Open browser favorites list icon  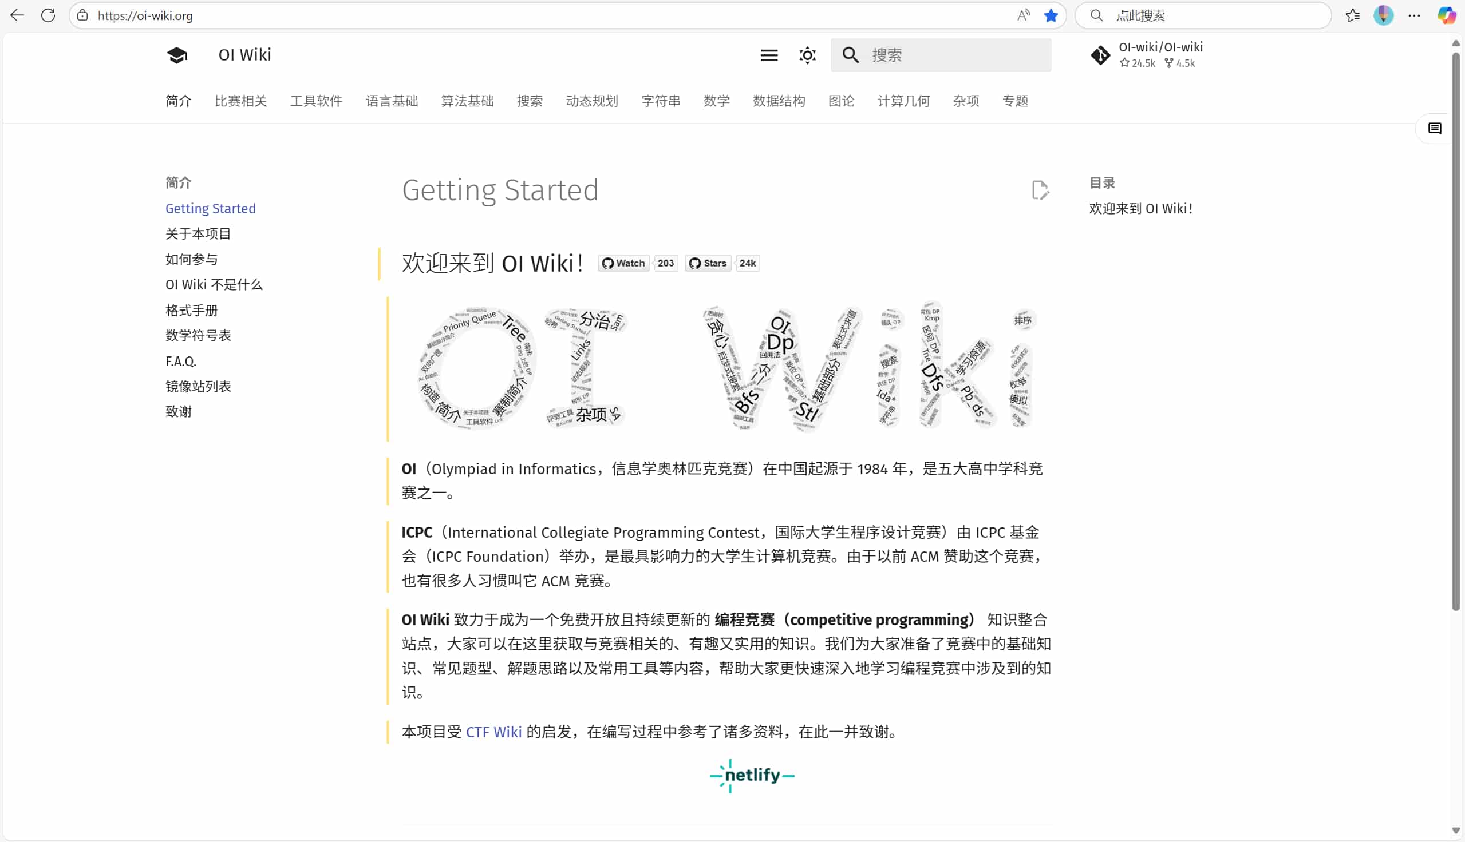click(1353, 15)
